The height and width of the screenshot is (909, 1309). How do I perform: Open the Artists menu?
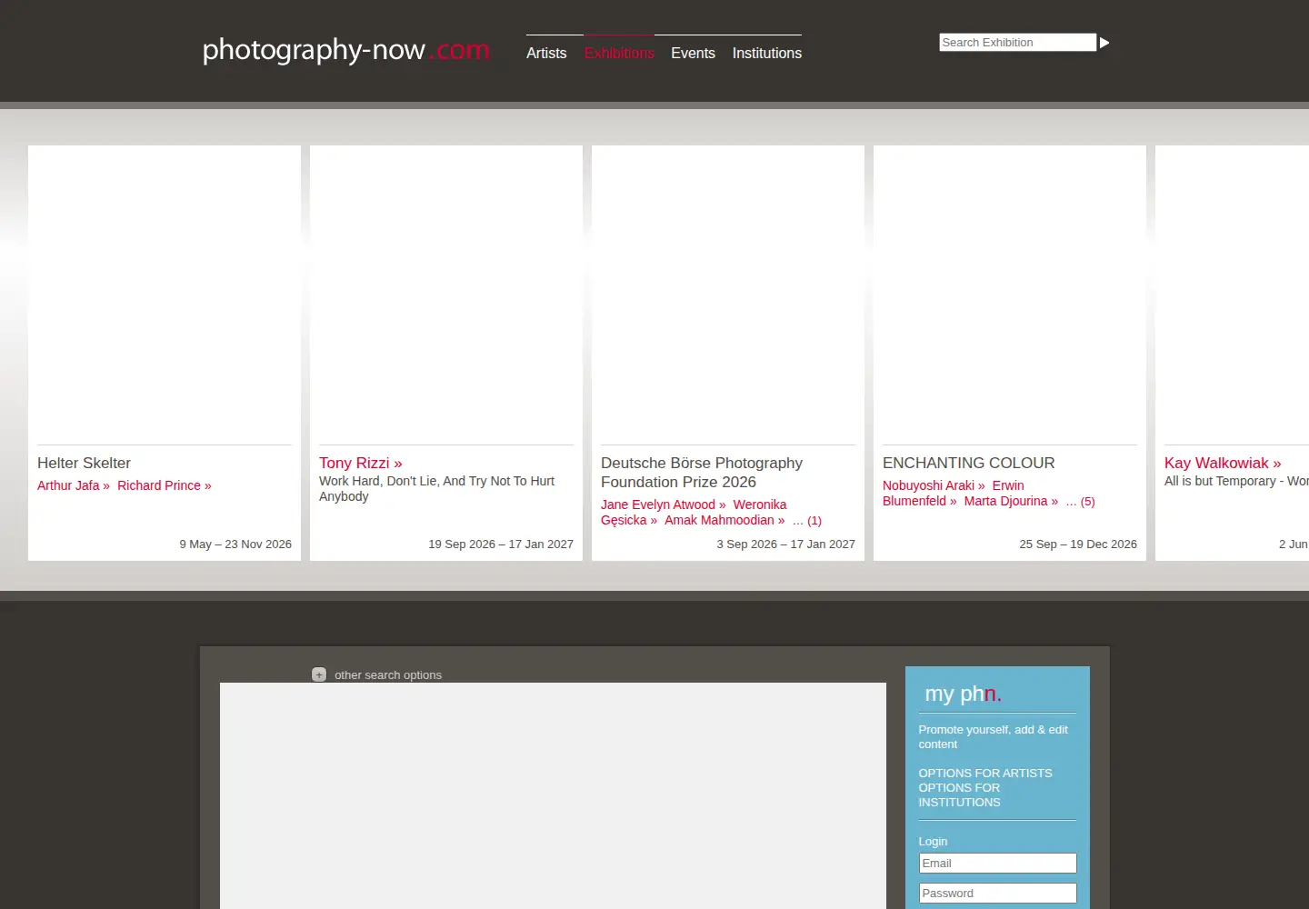tap(546, 53)
